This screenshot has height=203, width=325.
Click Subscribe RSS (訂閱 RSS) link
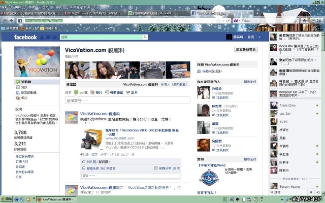pos(22,161)
